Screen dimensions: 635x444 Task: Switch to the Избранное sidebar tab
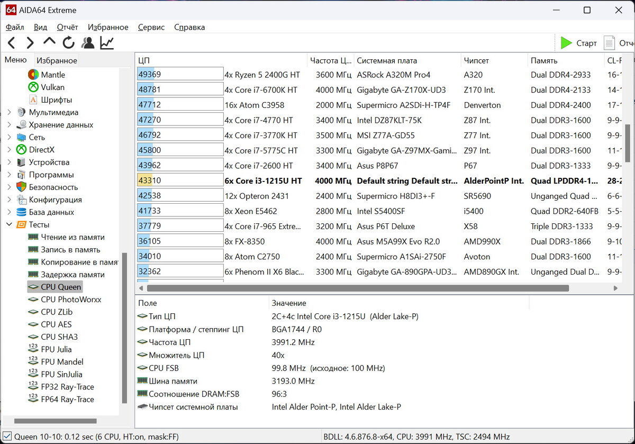[57, 60]
